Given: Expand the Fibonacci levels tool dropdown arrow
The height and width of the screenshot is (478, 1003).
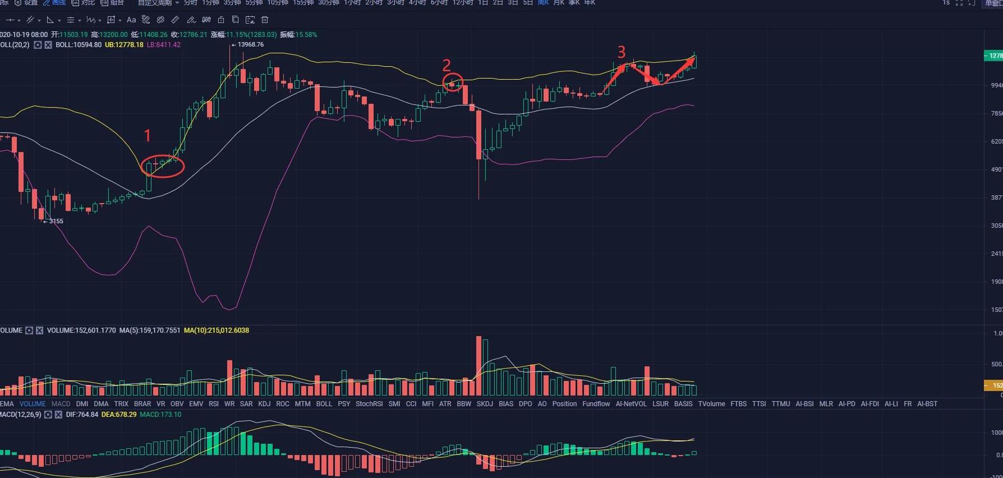Looking at the screenshot, I should 80,21.
